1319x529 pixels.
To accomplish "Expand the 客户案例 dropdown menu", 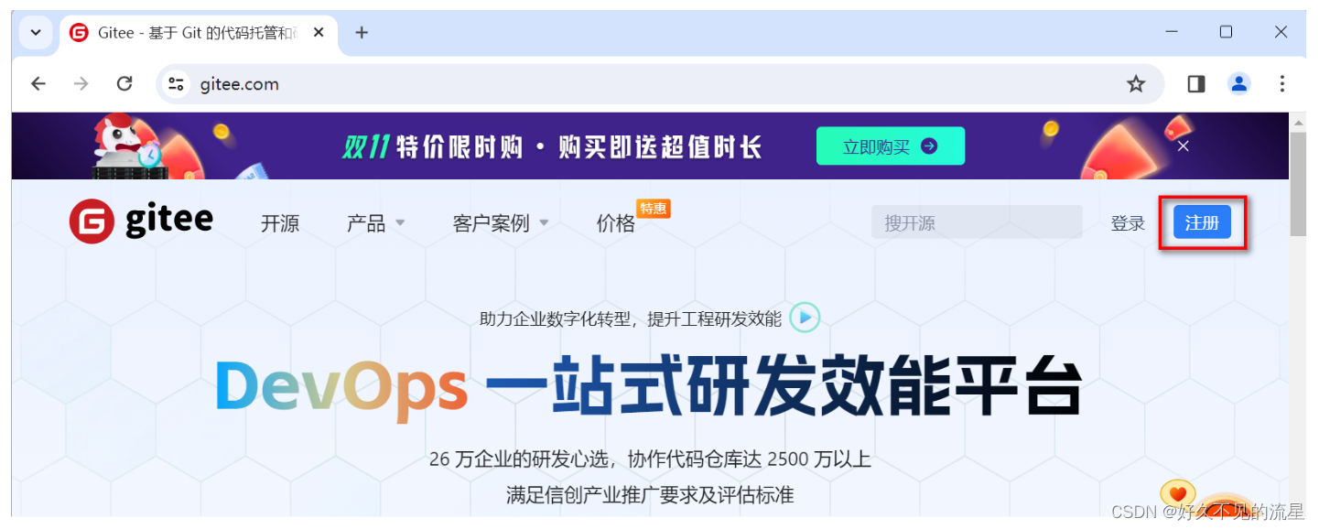I will pyautogui.click(x=501, y=223).
